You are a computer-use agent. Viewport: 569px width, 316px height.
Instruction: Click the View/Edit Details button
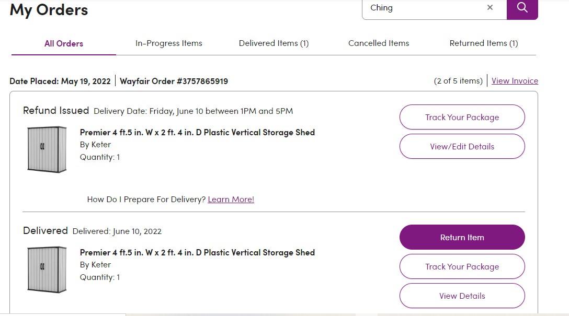click(462, 146)
